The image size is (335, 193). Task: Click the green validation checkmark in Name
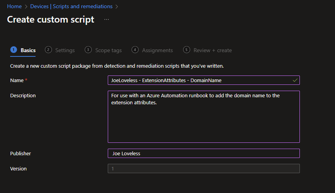[295, 80]
